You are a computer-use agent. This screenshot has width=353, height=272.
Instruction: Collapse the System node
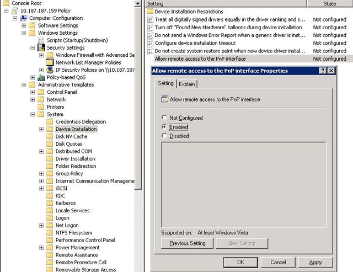[x=33, y=114]
